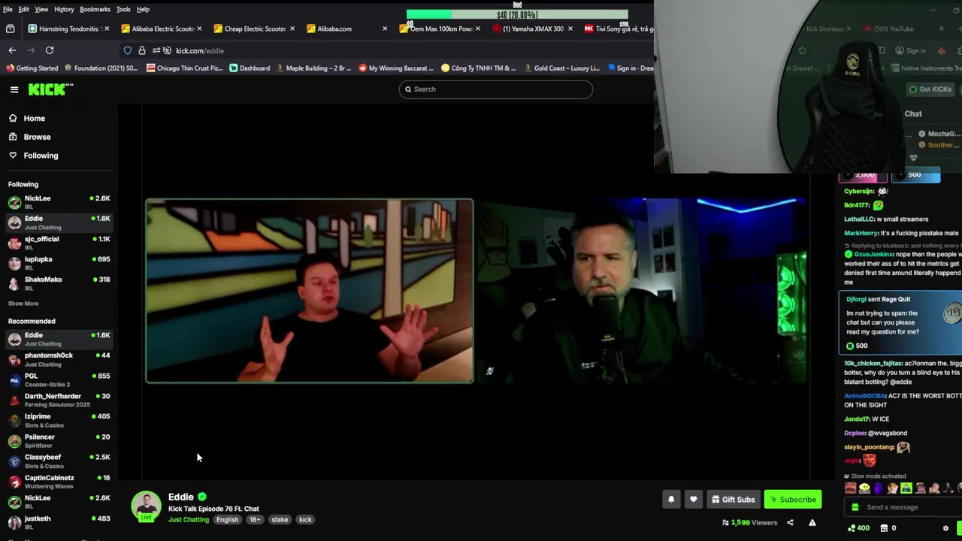The width and height of the screenshot is (962, 541).
Task: Click the recent browsing tab-list icon
Action: click(11, 29)
